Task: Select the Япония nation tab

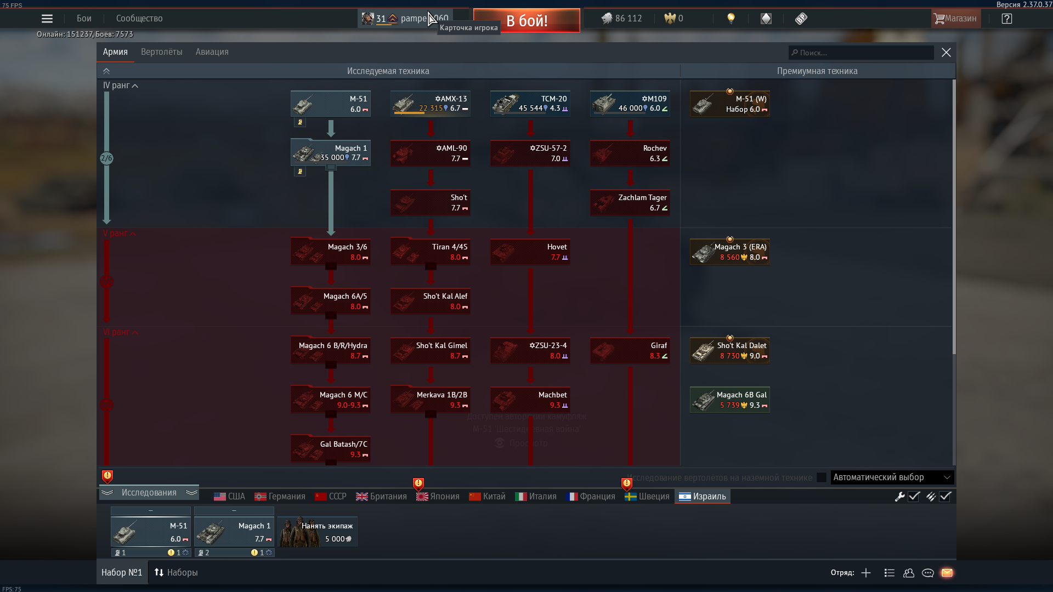Action: [x=438, y=497]
